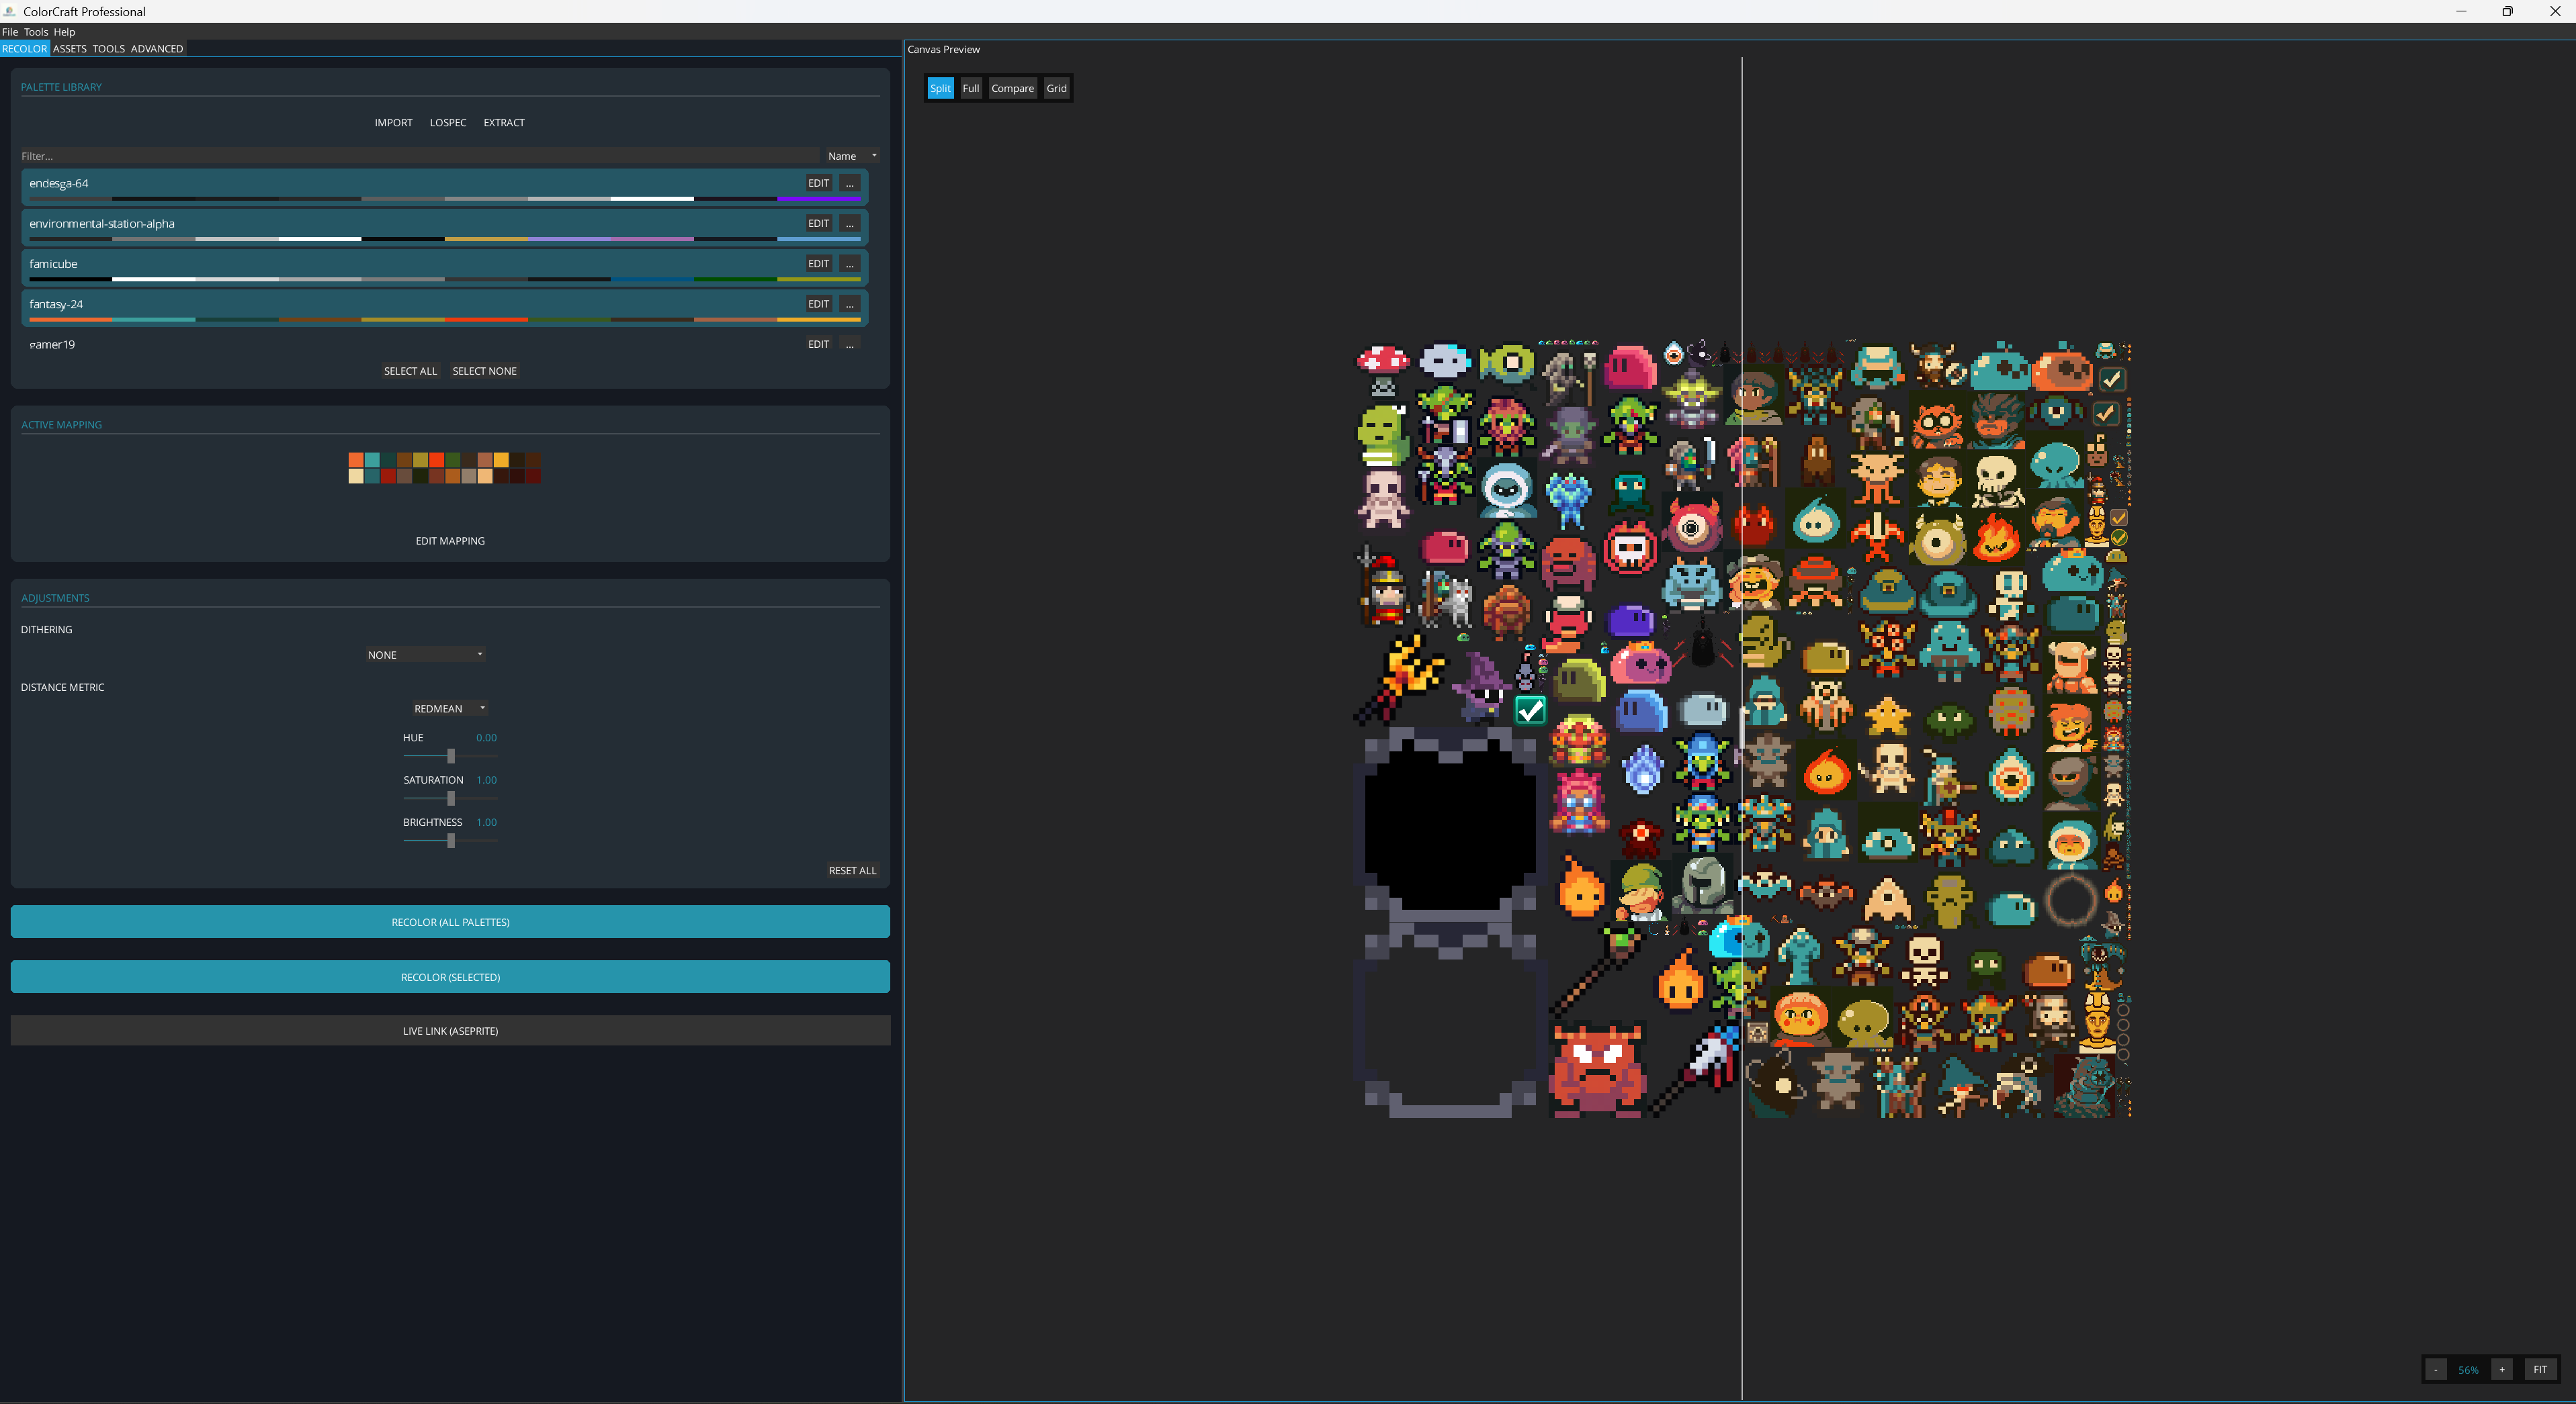This screenshot has width=2576, height=1404.
Task: Pick the golden yellow mapping swatch
Action: pos(501,460)
